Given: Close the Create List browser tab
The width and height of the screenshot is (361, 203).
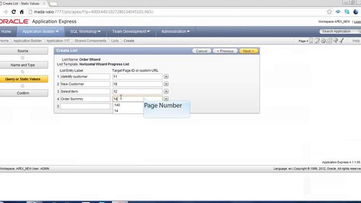Looking at the screenshot, I should (44, 4).
